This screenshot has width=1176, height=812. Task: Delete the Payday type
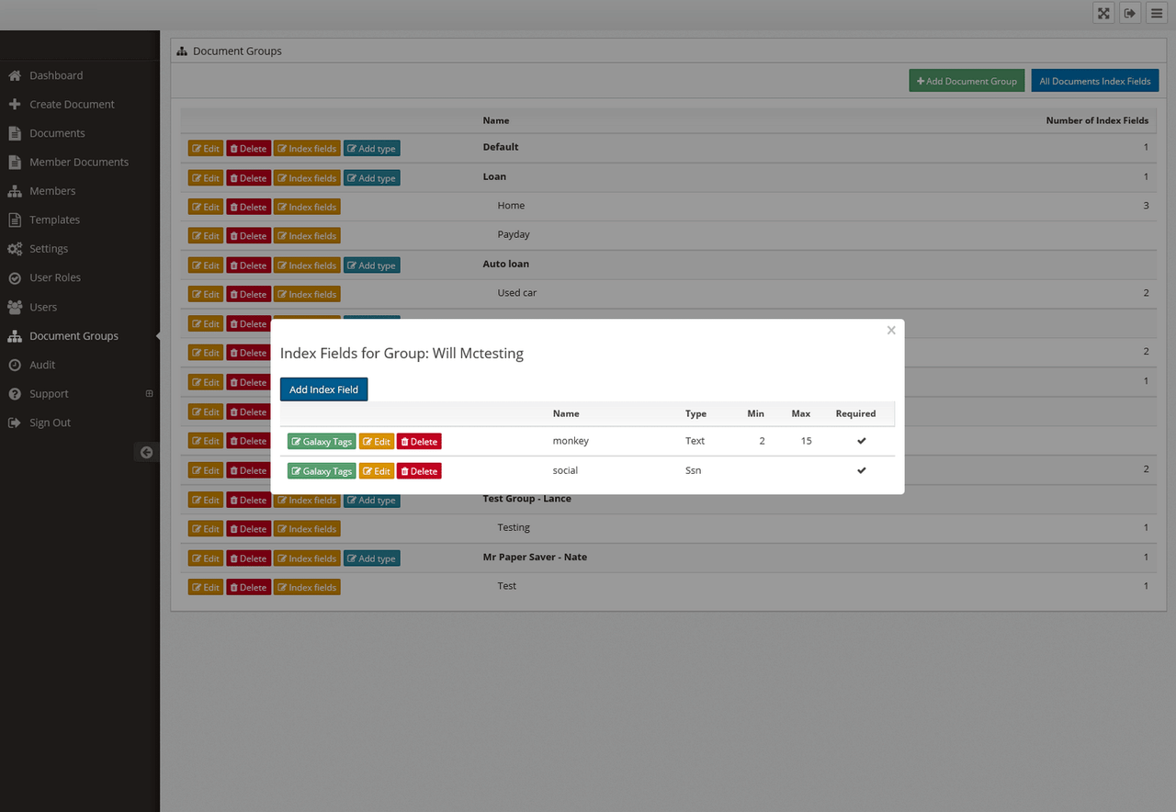248,236
